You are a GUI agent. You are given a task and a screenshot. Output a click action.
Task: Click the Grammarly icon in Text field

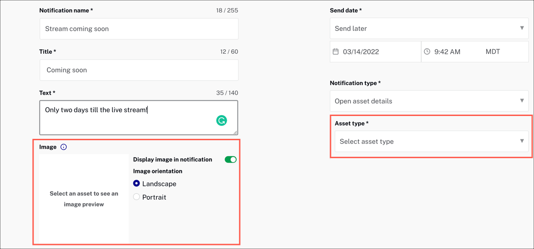click(222, 120)
